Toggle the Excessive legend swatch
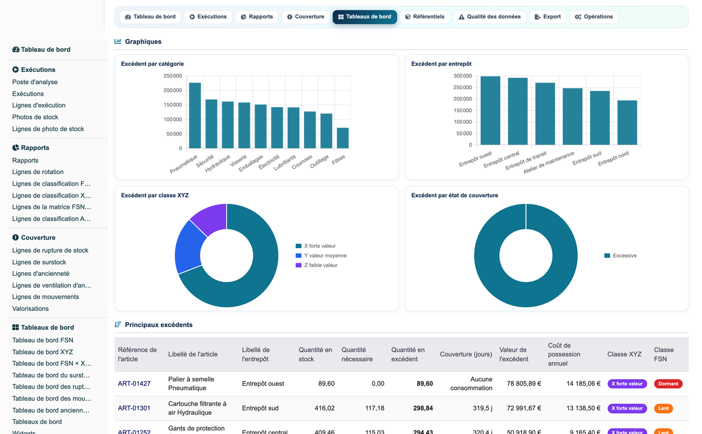Screen dimensions: 702x434 click(x=607, y=256)
